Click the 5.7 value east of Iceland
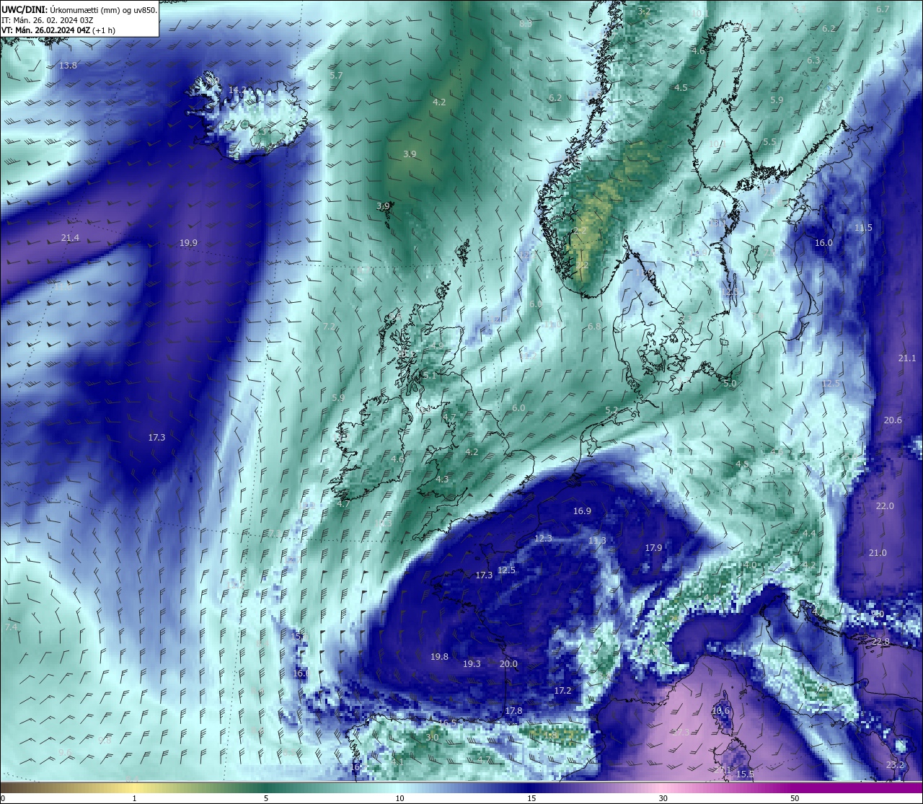 (x=336, y=76)
